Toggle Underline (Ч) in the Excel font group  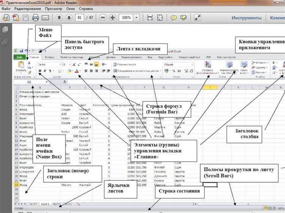[50, 71]
